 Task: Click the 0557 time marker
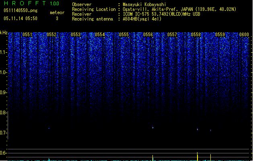pyautogui.click(x=172, y=35)
